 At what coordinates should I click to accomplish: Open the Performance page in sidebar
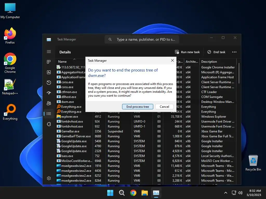49,72
